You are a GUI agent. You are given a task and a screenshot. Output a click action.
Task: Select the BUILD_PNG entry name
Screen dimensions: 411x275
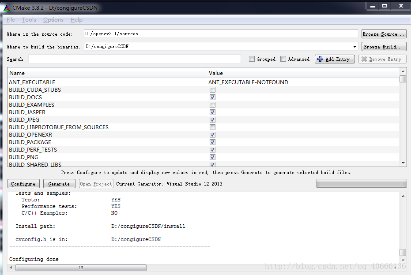pos(23,157)
